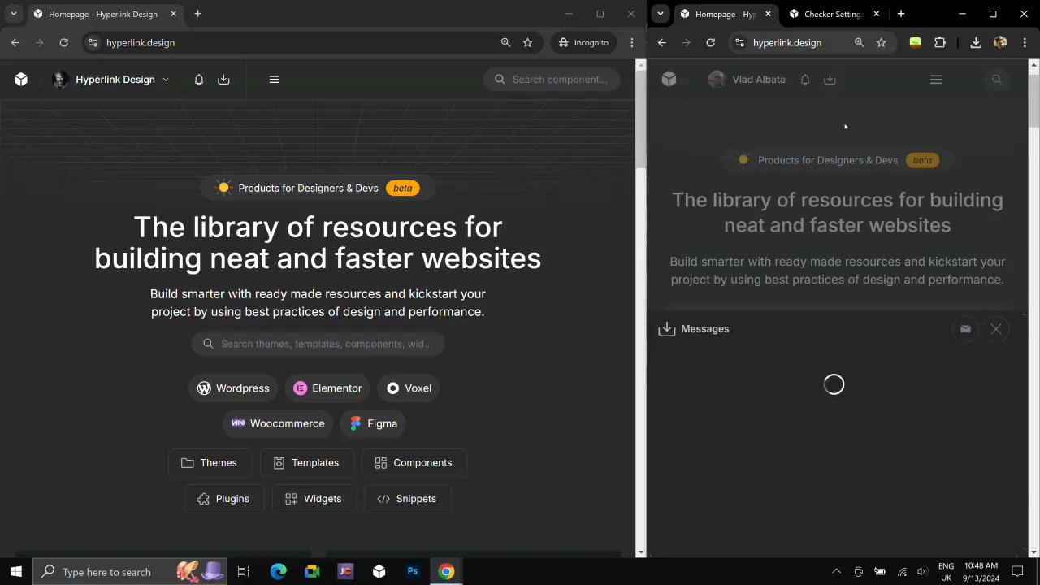Open the Components category
This screenshot has height=585, width=1040.
pos(414,463)
